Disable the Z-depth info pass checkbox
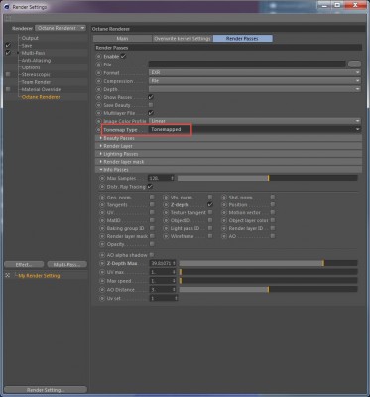The width and height of the screenshot is (370, 397). click(x=210, y=204)
